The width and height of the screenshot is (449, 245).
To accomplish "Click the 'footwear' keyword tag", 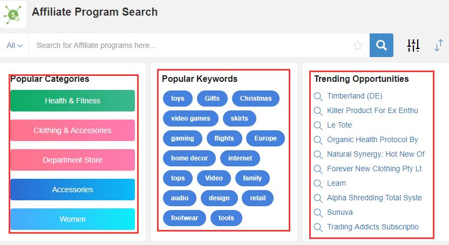I will (185, 218).
